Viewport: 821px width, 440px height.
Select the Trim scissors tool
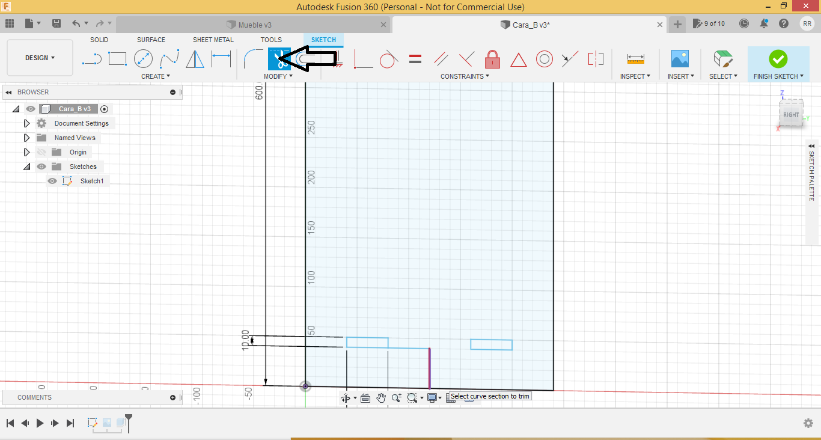coord(279,59)
